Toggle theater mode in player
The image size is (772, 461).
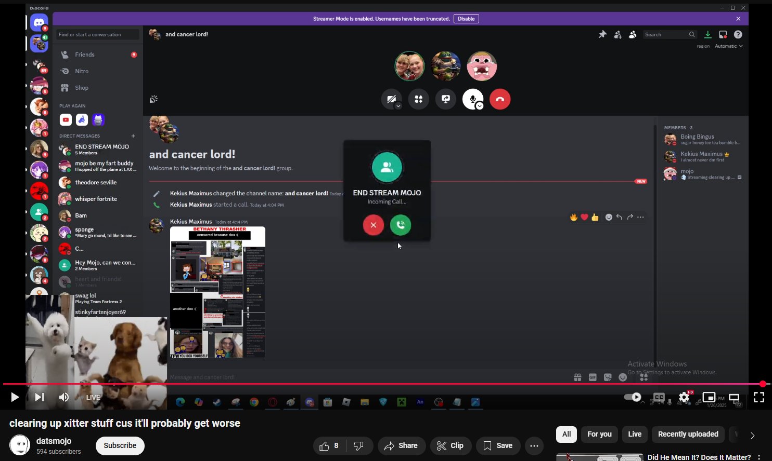(734, 397)
